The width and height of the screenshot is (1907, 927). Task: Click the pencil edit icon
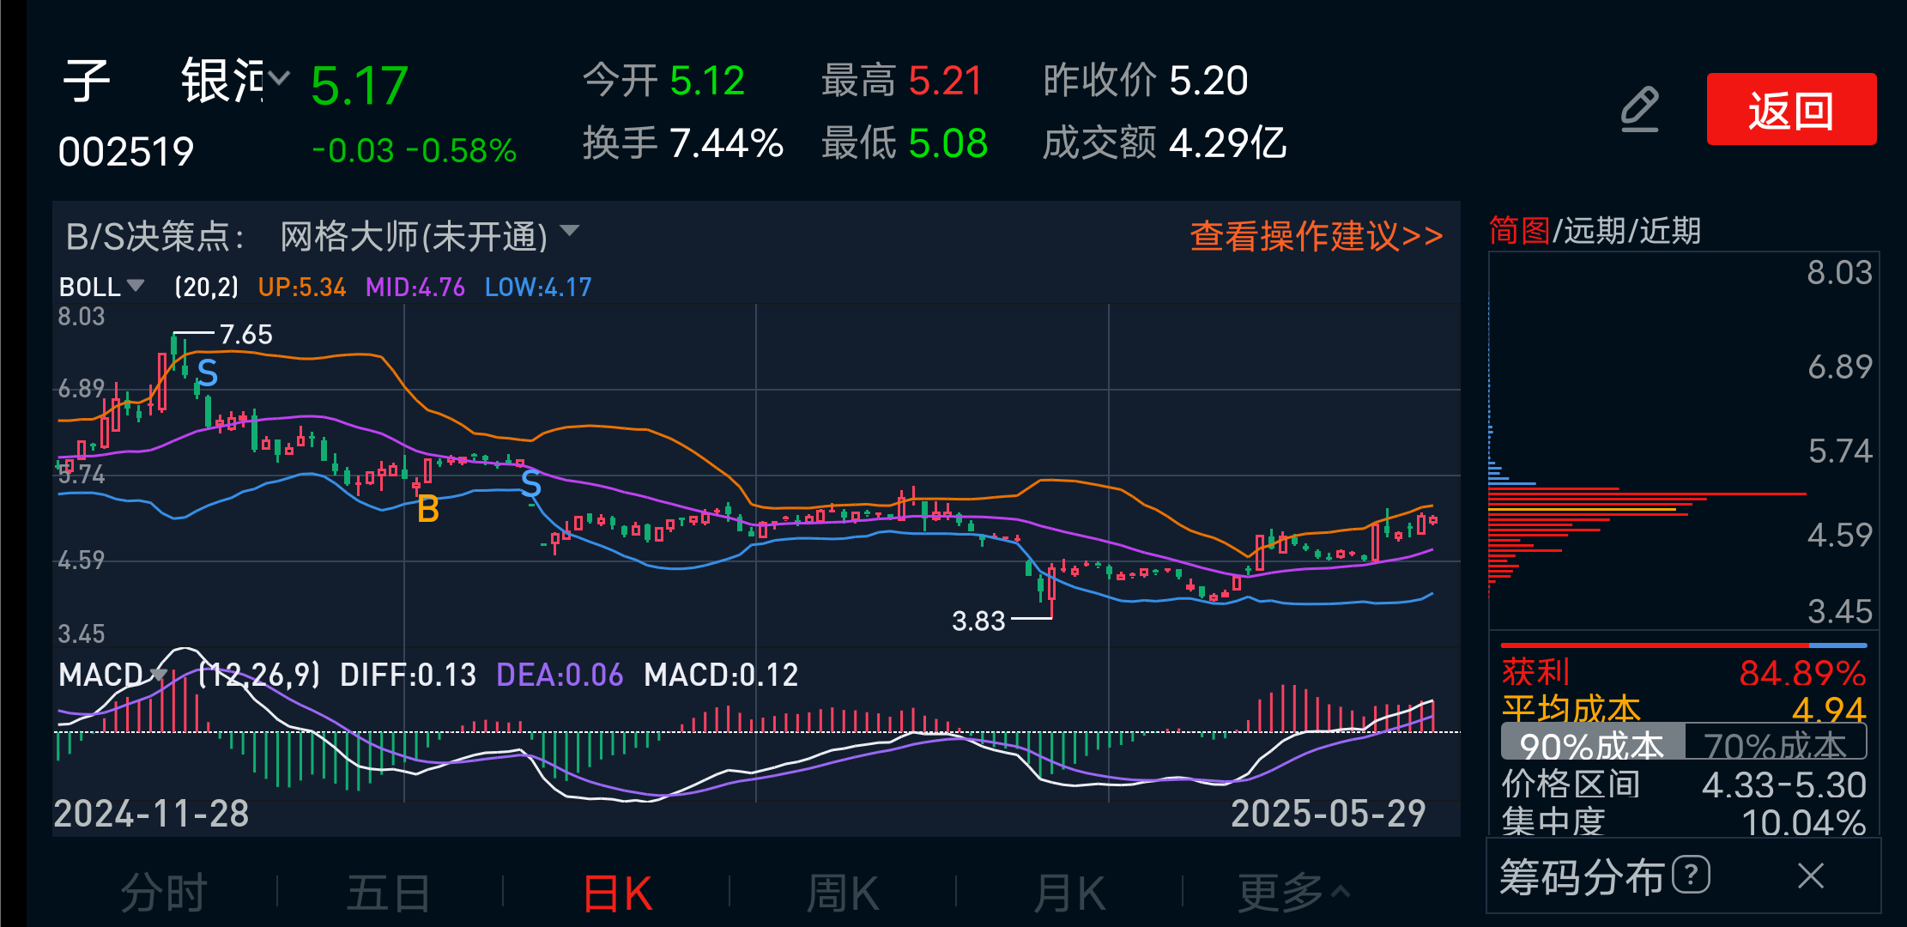(x=1639, y=110)
